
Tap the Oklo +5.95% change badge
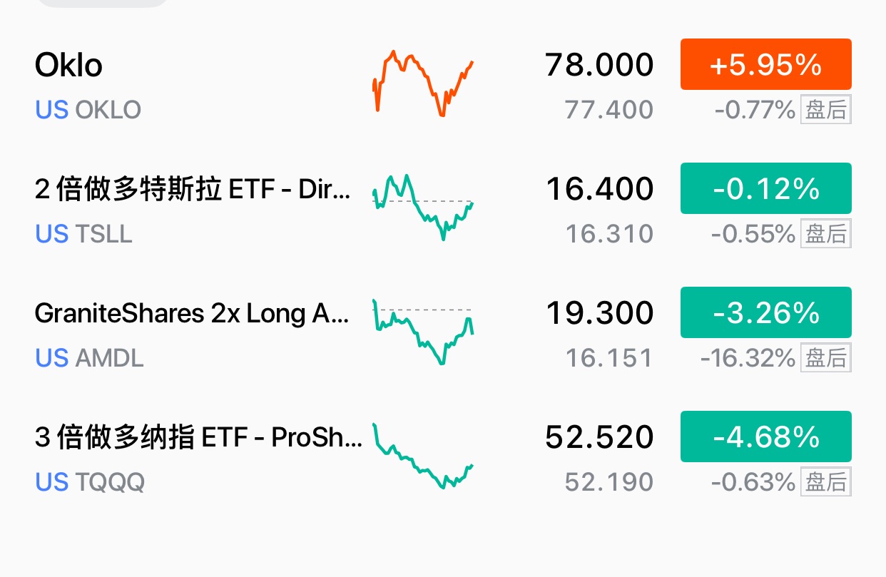click(765, 65)
